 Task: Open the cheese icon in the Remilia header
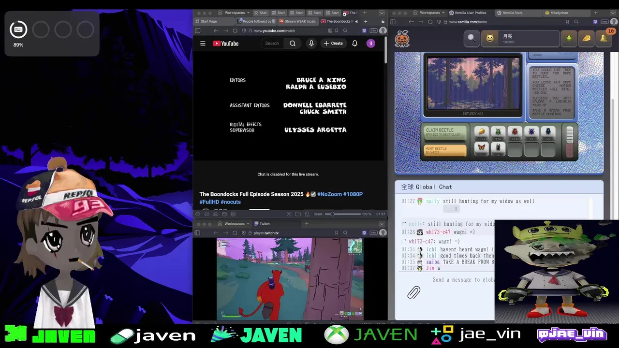(x=586, y=38)
